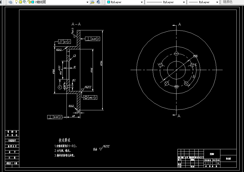Select note line 3 about shot blasting
Image resolution: width=244 pixels, height=172 pixels.
pyautogui.click(x=64, y=155)
